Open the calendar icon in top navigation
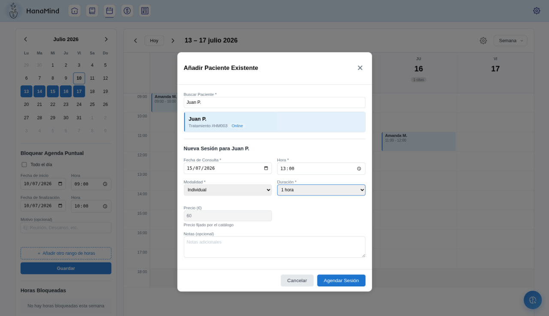 pyautogui.click(x=109, y=11)
